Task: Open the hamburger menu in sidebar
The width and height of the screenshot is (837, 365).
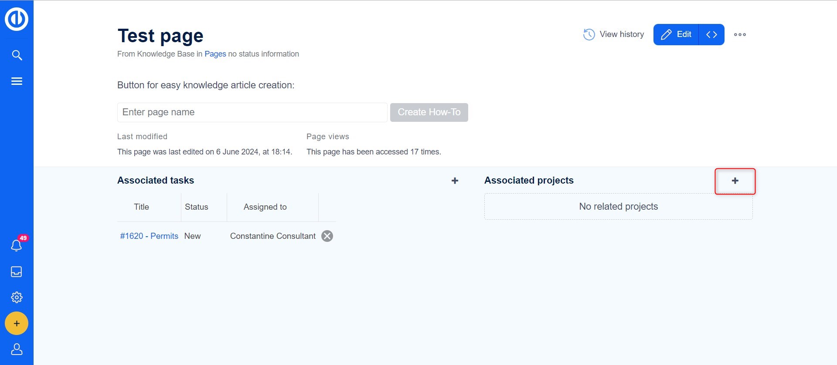Action: point(17,81)
